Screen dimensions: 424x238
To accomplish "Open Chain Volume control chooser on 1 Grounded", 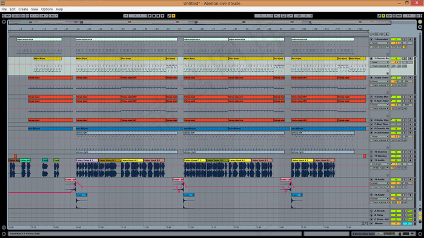I will (x=379, y=47).
